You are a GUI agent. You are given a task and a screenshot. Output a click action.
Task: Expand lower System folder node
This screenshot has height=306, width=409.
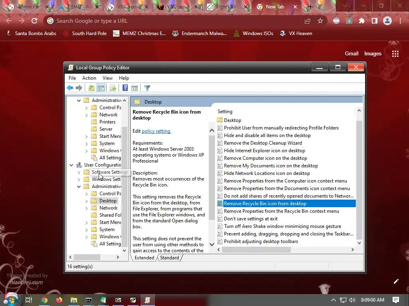click(86, 229)
